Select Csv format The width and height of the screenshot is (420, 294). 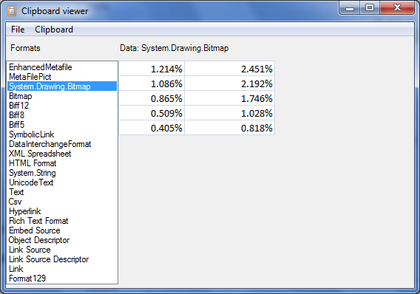coord(62,202)
